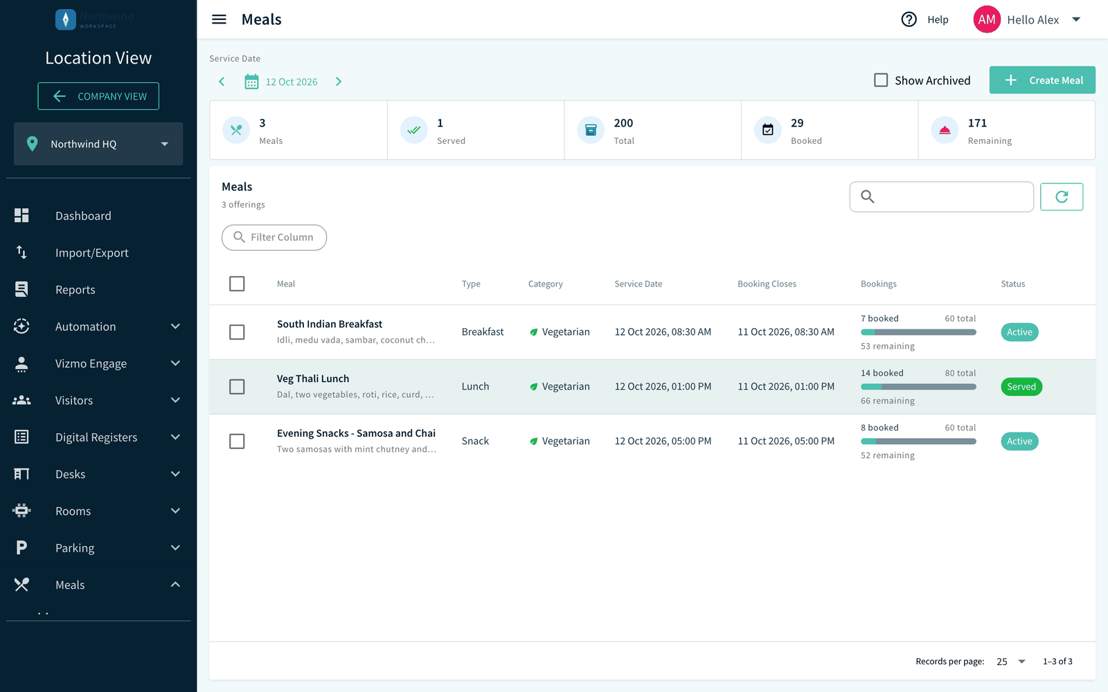Click the Meals count stat icon
Image resolution: width=1108 pixels, height=692 pixels.
coord(236,130)
